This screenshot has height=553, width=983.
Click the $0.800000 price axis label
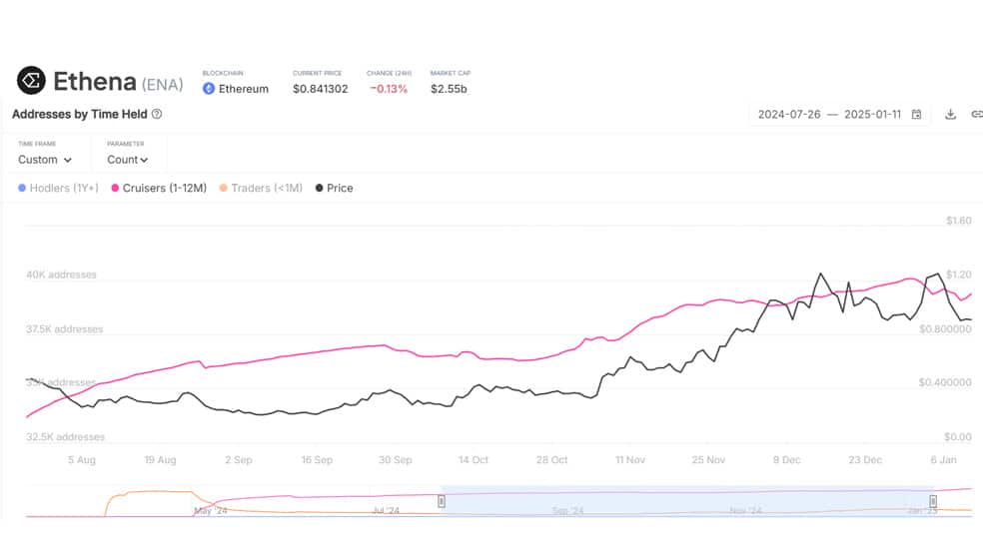tap(945, 328)
